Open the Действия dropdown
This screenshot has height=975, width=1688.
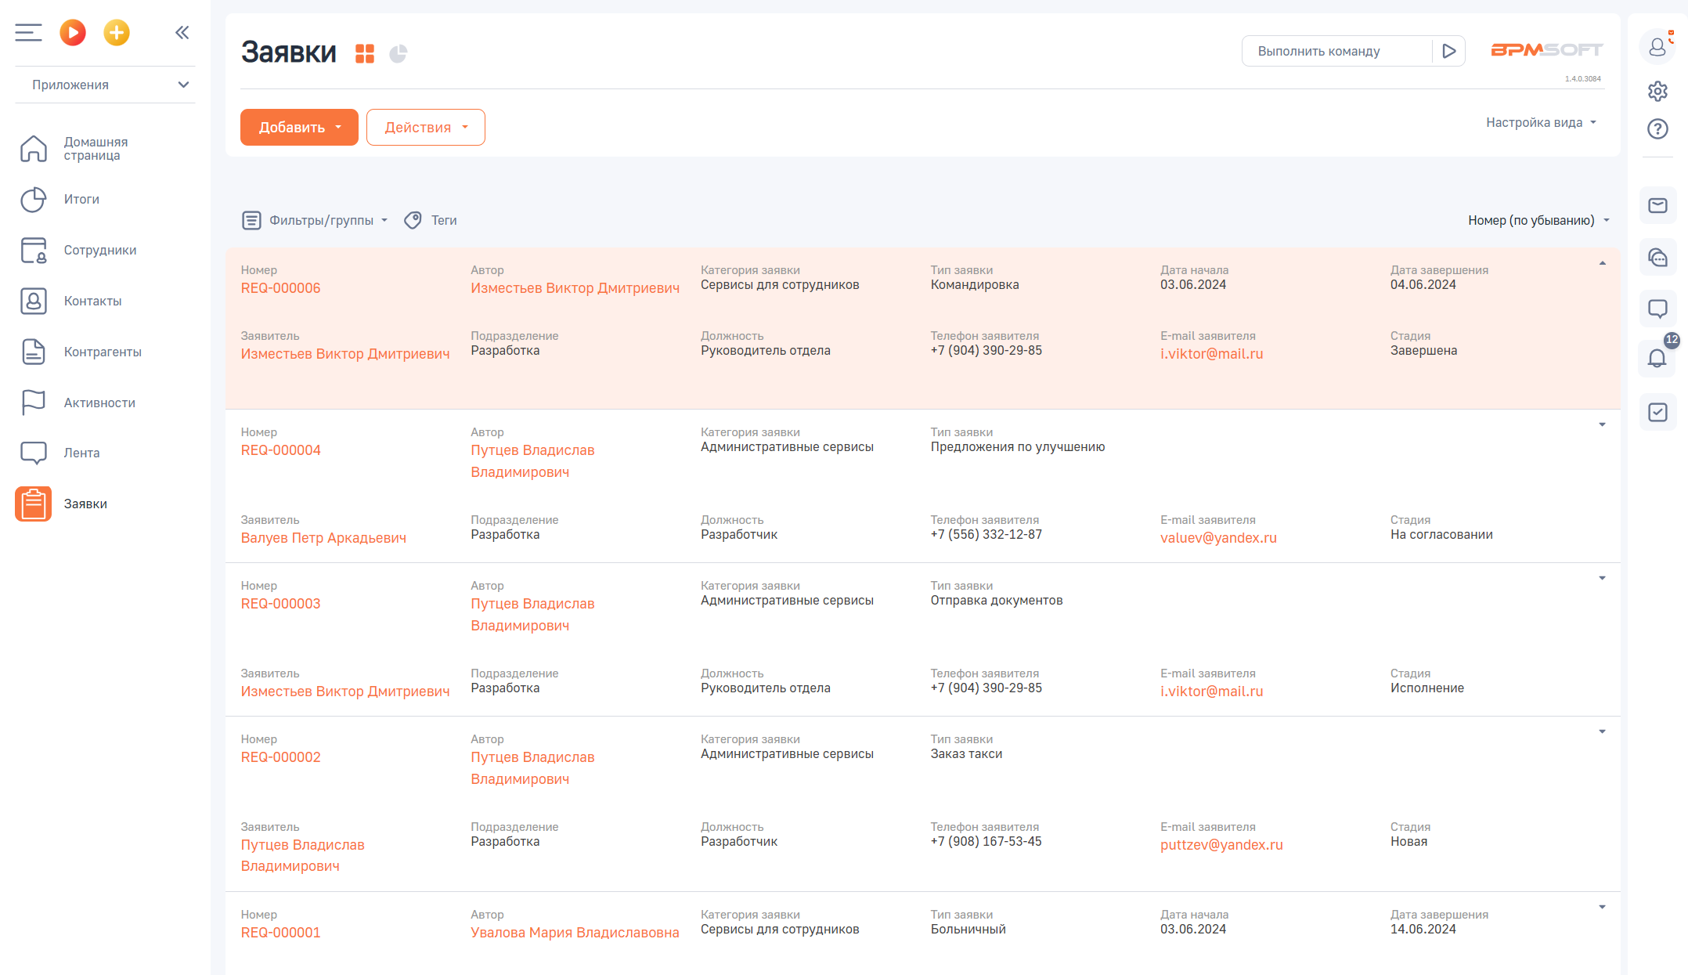pos(426,127)
